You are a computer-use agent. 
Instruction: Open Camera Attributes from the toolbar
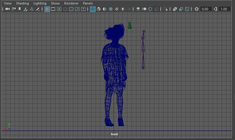click(x=14, y=9)
